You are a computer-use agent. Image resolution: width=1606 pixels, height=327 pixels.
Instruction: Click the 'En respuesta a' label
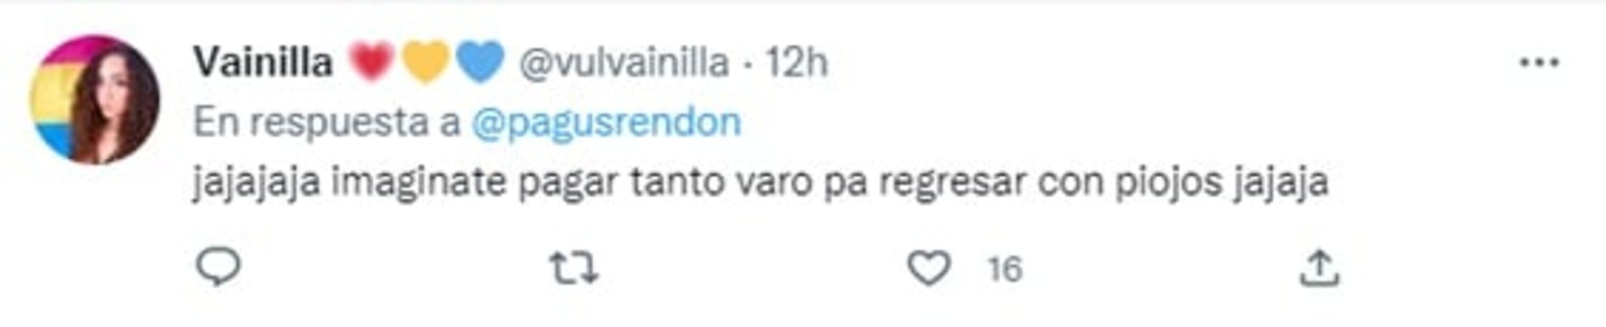point(327,123)
